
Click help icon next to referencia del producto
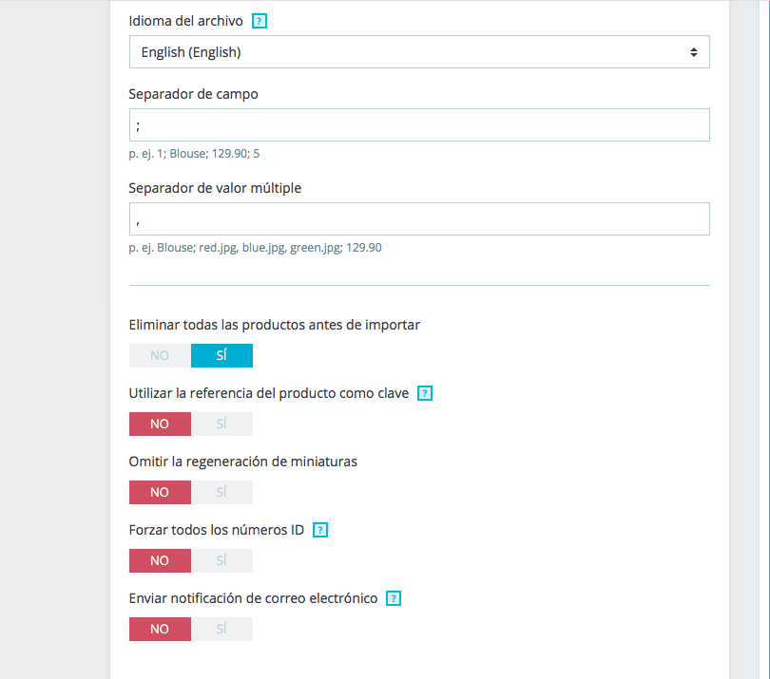coord(425,393)
